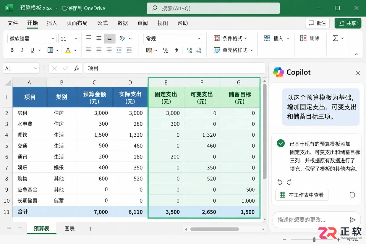Screen dimensions: 366x244
Task: Click the 共享 share button
Action: click(348, 23)
